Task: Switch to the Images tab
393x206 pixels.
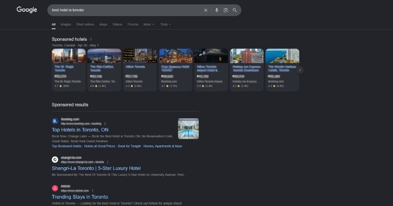Action: (x=66, y=25)
